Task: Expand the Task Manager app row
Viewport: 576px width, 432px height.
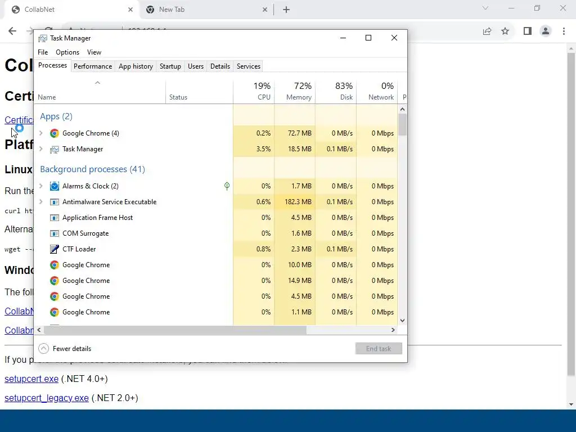Action: click(41, 149)
